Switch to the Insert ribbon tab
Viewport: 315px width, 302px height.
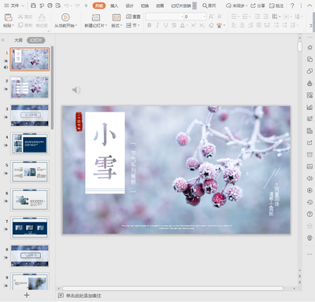pos(114,6)
